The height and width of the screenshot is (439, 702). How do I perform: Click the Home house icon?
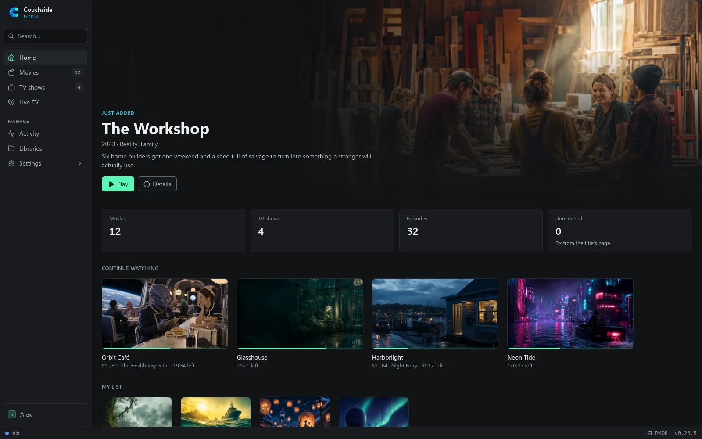11,58
